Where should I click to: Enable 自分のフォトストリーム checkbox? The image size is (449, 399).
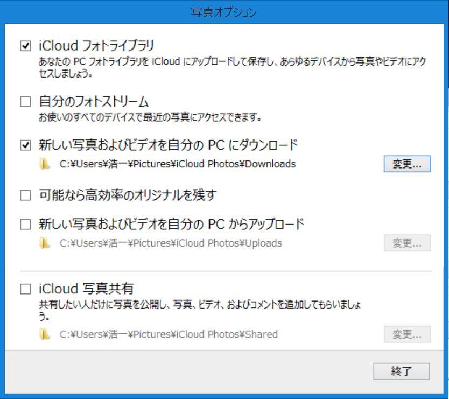coord(25,101)
